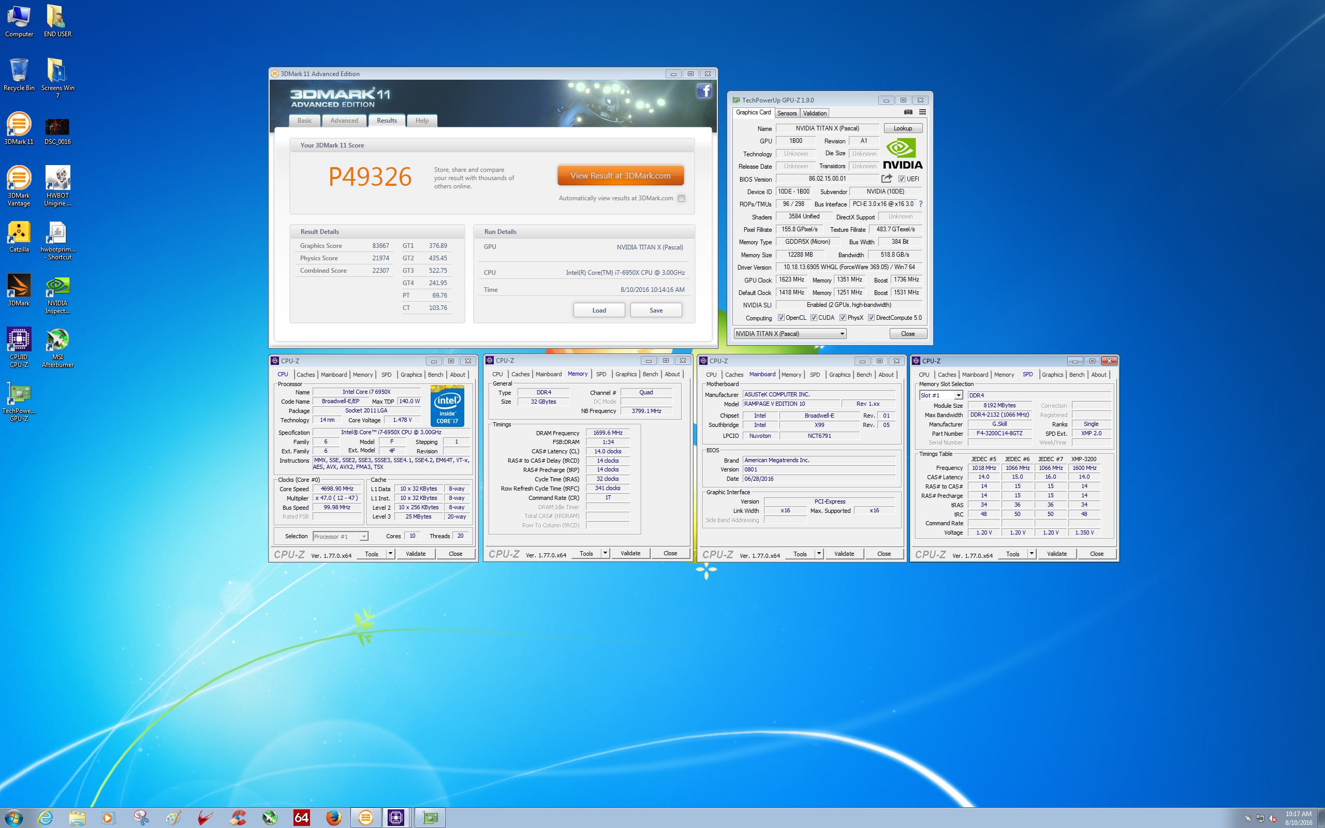Switch to the Advanced tab in 3DMark 11
Viewport: 1325px width, 828px height.
tap(344, 121)
